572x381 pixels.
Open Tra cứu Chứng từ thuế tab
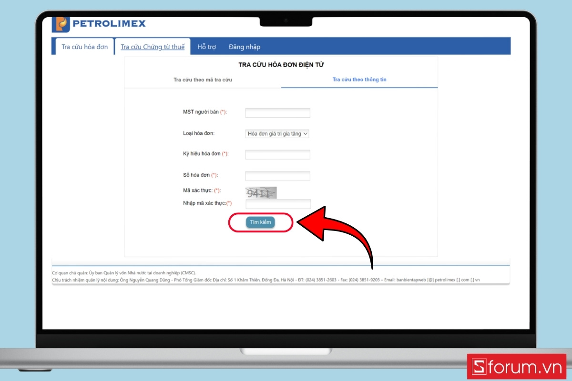[153, 47]
